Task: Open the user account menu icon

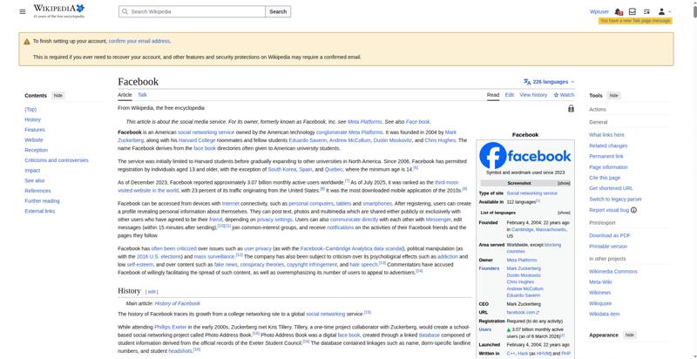Action: pos(664,11)
